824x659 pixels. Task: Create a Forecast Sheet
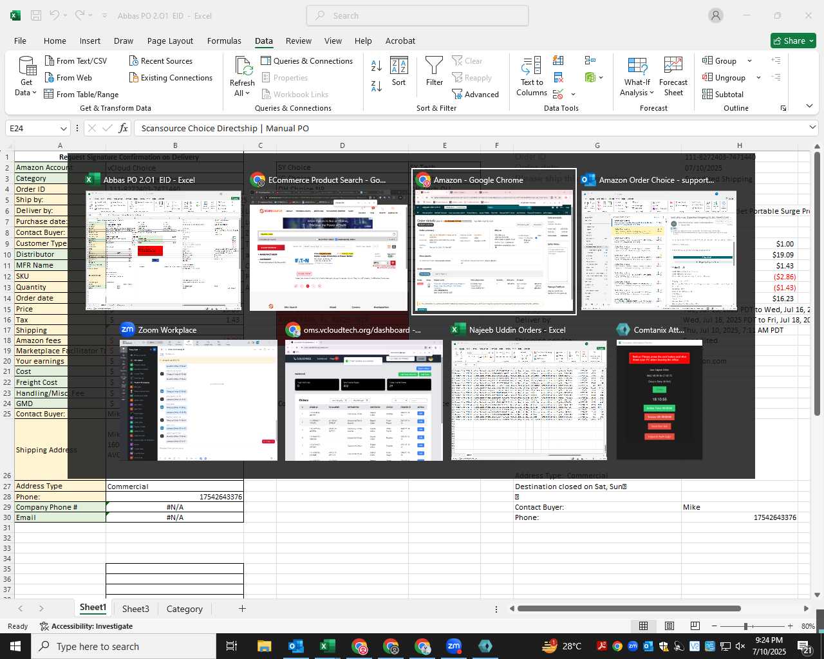click(x=673, y=77)
